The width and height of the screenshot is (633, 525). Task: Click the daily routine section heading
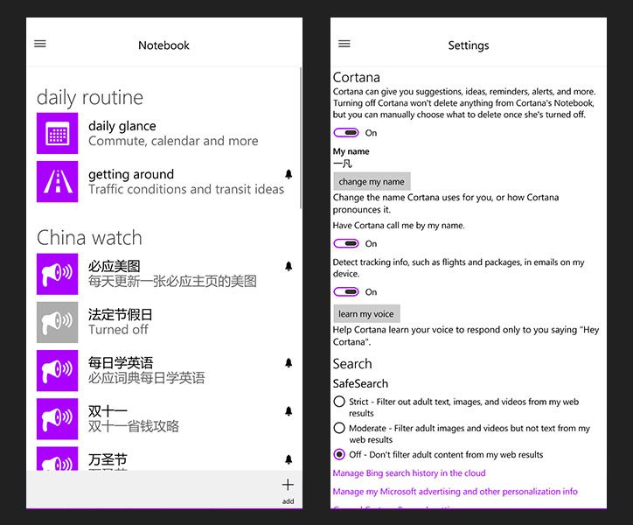pos(90,98)
